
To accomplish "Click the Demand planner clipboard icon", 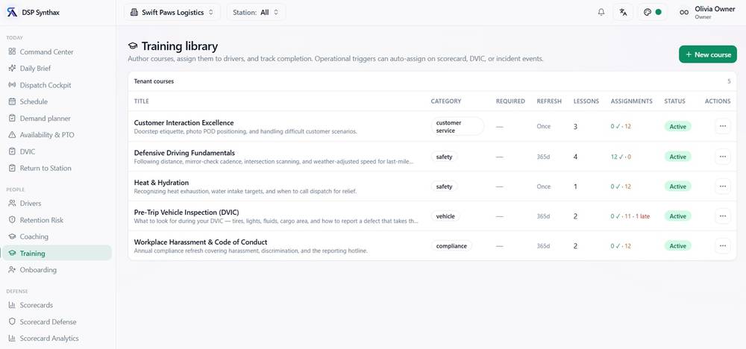I will [12, 118].
